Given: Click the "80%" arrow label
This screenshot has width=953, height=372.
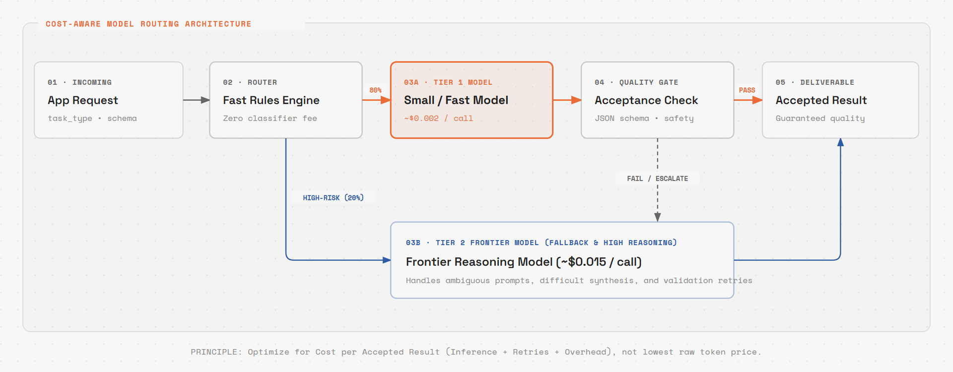Looking at the screenshot, I should [x=375, y=90].
